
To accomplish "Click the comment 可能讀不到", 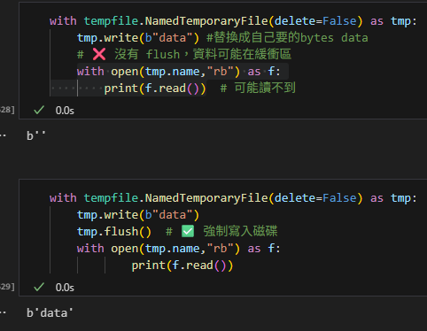I will [265, 88].
